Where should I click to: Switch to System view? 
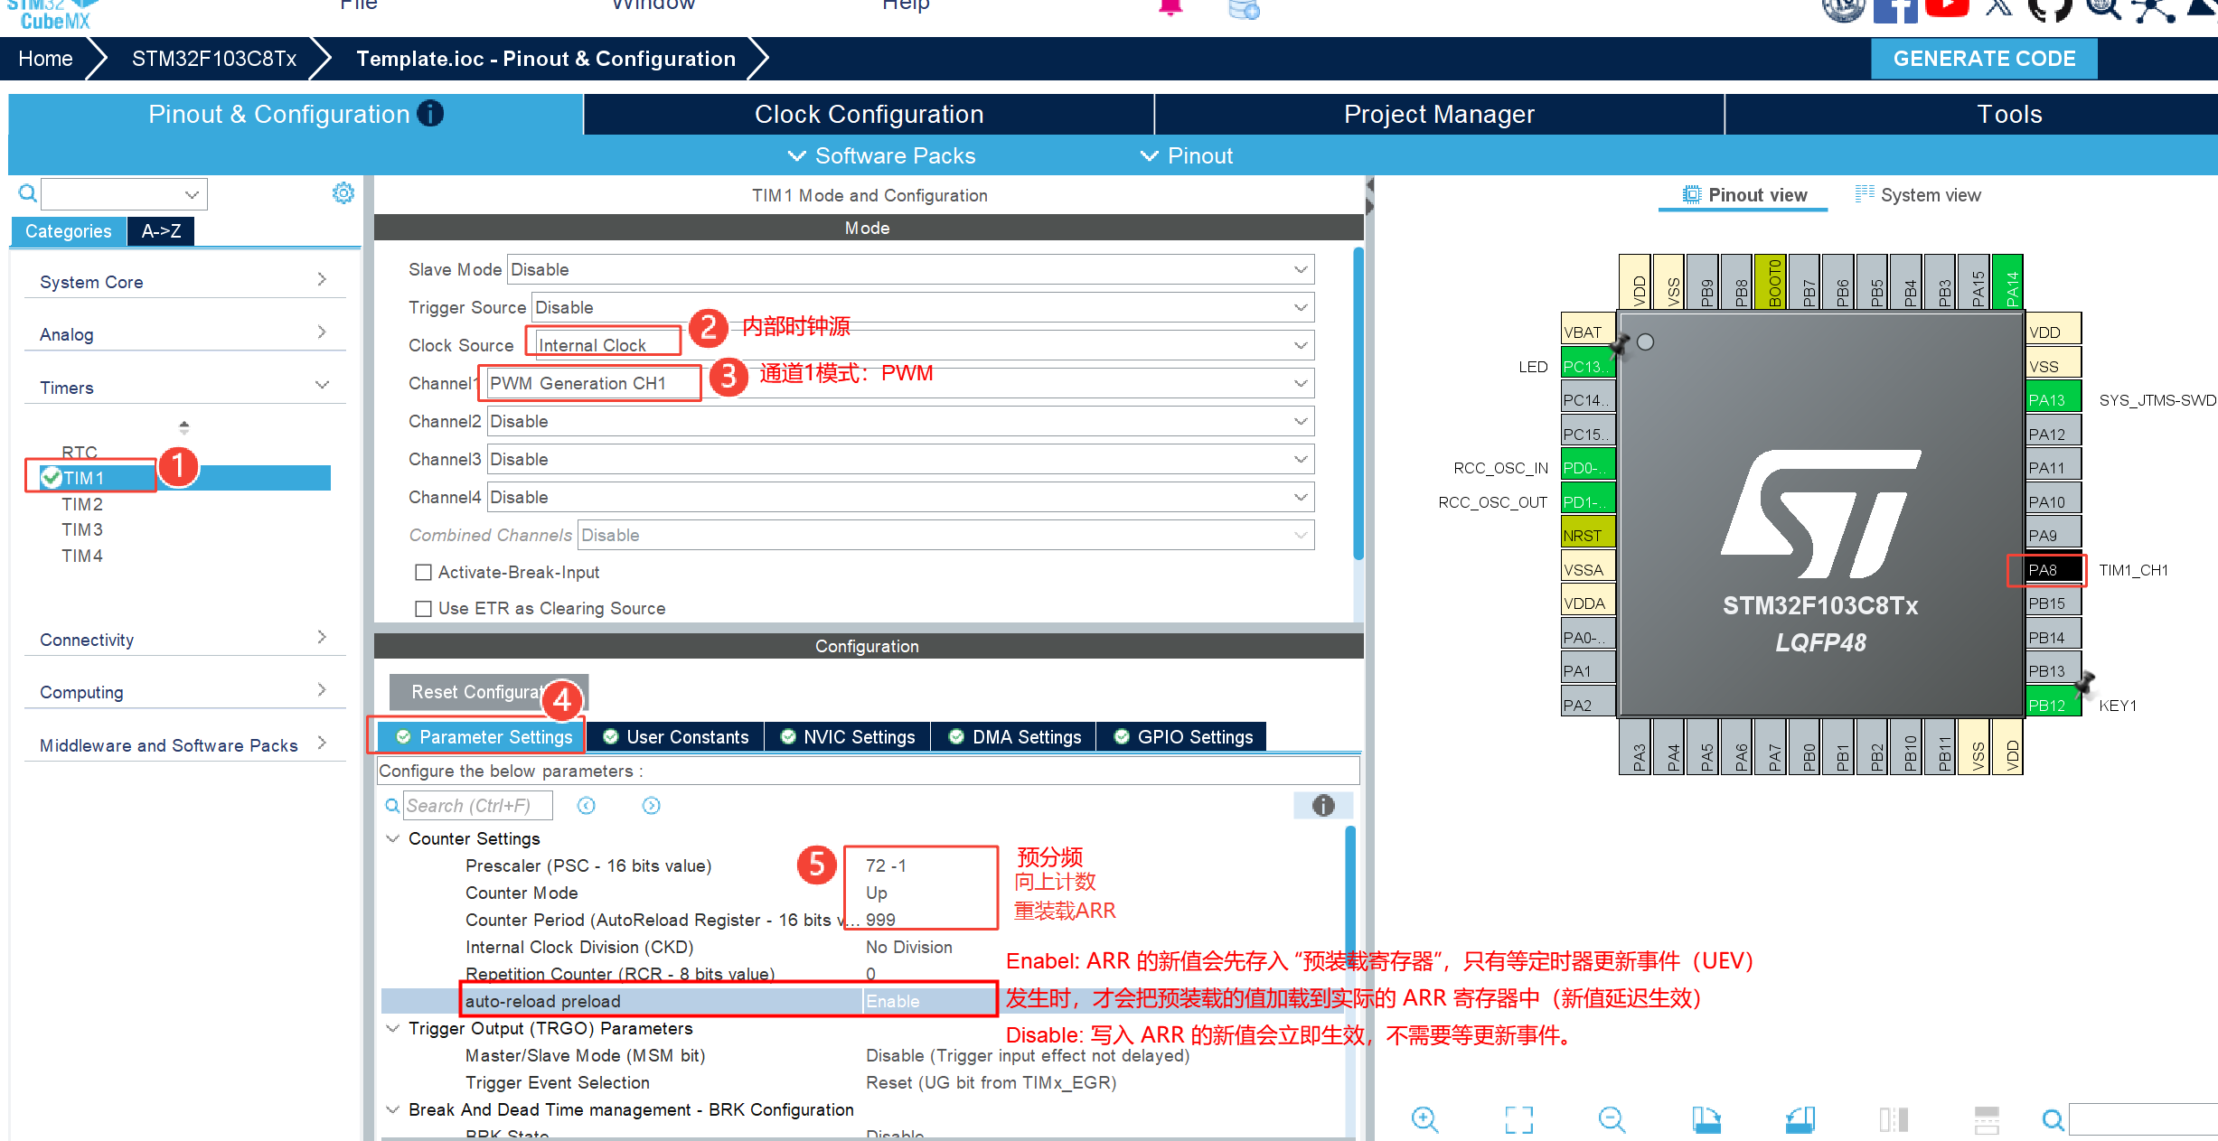coord(1918,195)
